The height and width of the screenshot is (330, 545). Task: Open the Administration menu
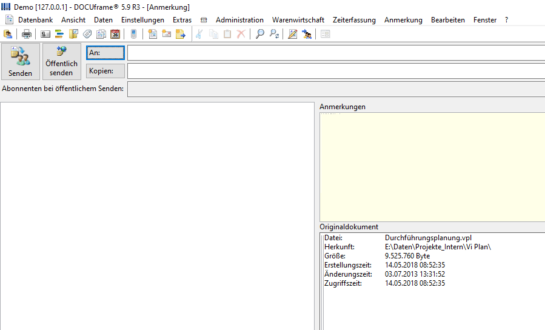(x=239, y=20)
